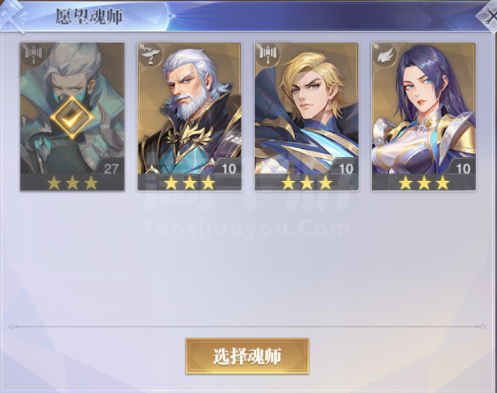This screenshot has height=393, width=497.
Task: Click the gold checkmark badge on the masked hero
Action: click(72, 118)
